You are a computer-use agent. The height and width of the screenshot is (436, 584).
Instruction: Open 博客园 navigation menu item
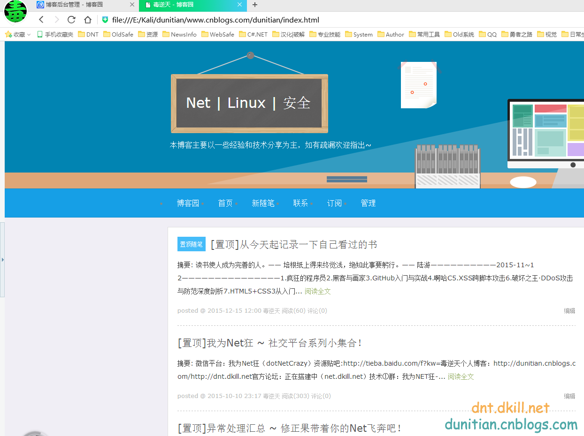pos(188,203)
